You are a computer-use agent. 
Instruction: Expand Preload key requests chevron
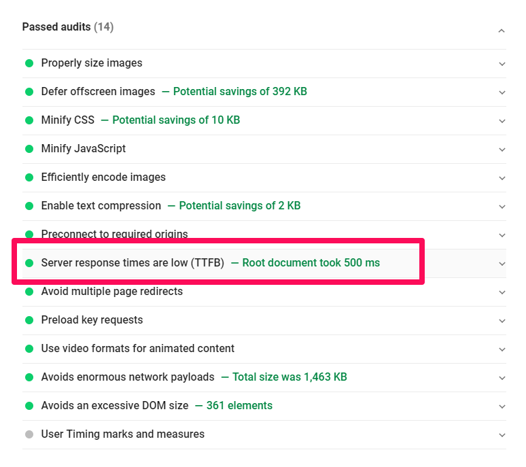click(x=502, y=321)
